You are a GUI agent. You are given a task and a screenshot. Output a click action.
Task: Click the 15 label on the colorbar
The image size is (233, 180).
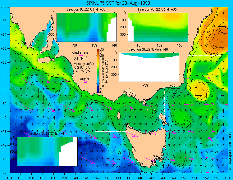(102, 71)
